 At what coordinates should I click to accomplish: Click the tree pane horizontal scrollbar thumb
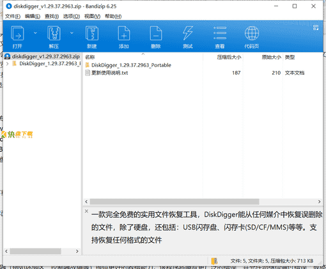click(x=35, y=251)
